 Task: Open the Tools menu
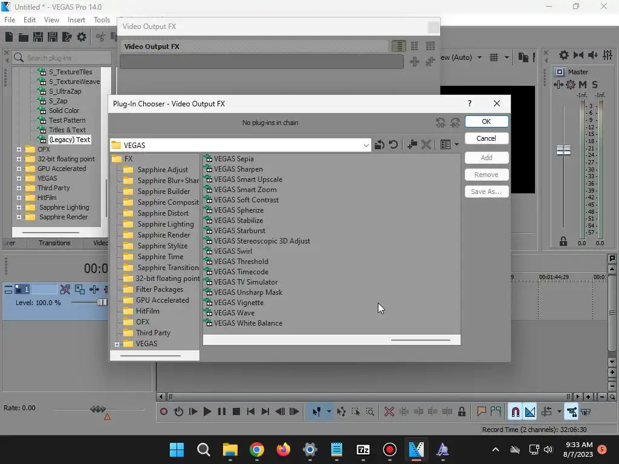click(102, 20)
